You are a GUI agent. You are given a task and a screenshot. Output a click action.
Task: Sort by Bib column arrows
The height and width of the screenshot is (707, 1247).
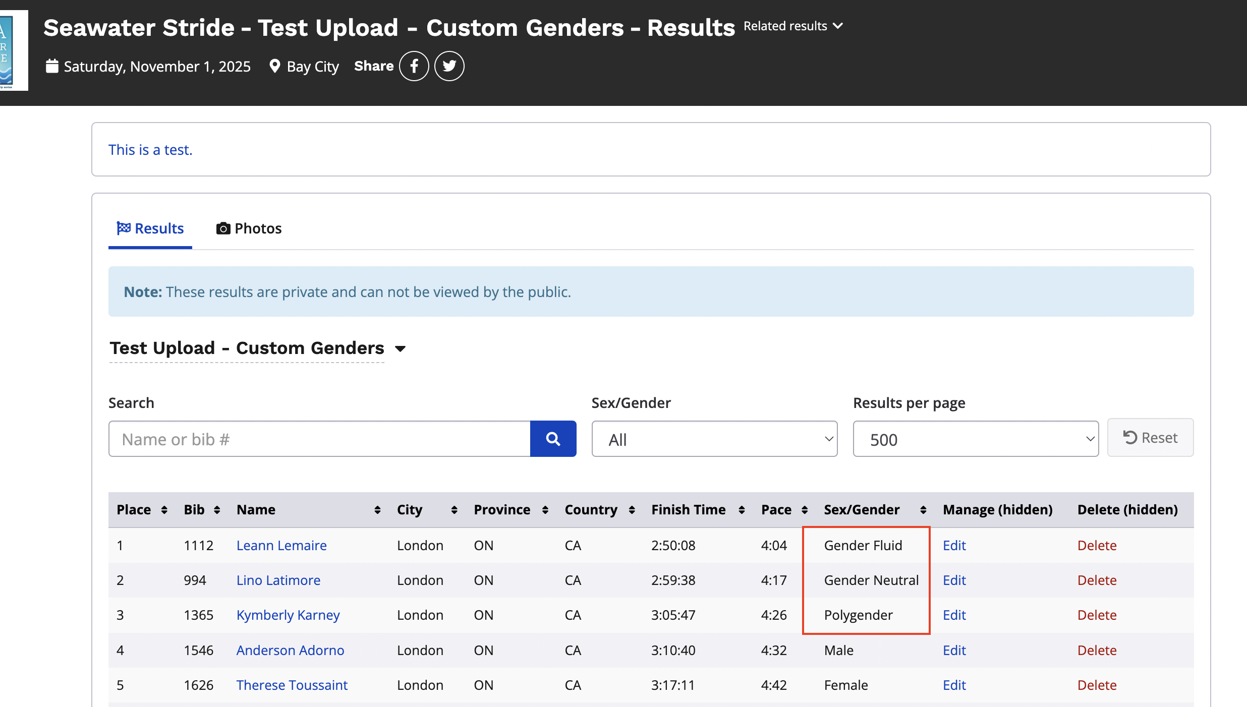217,510
